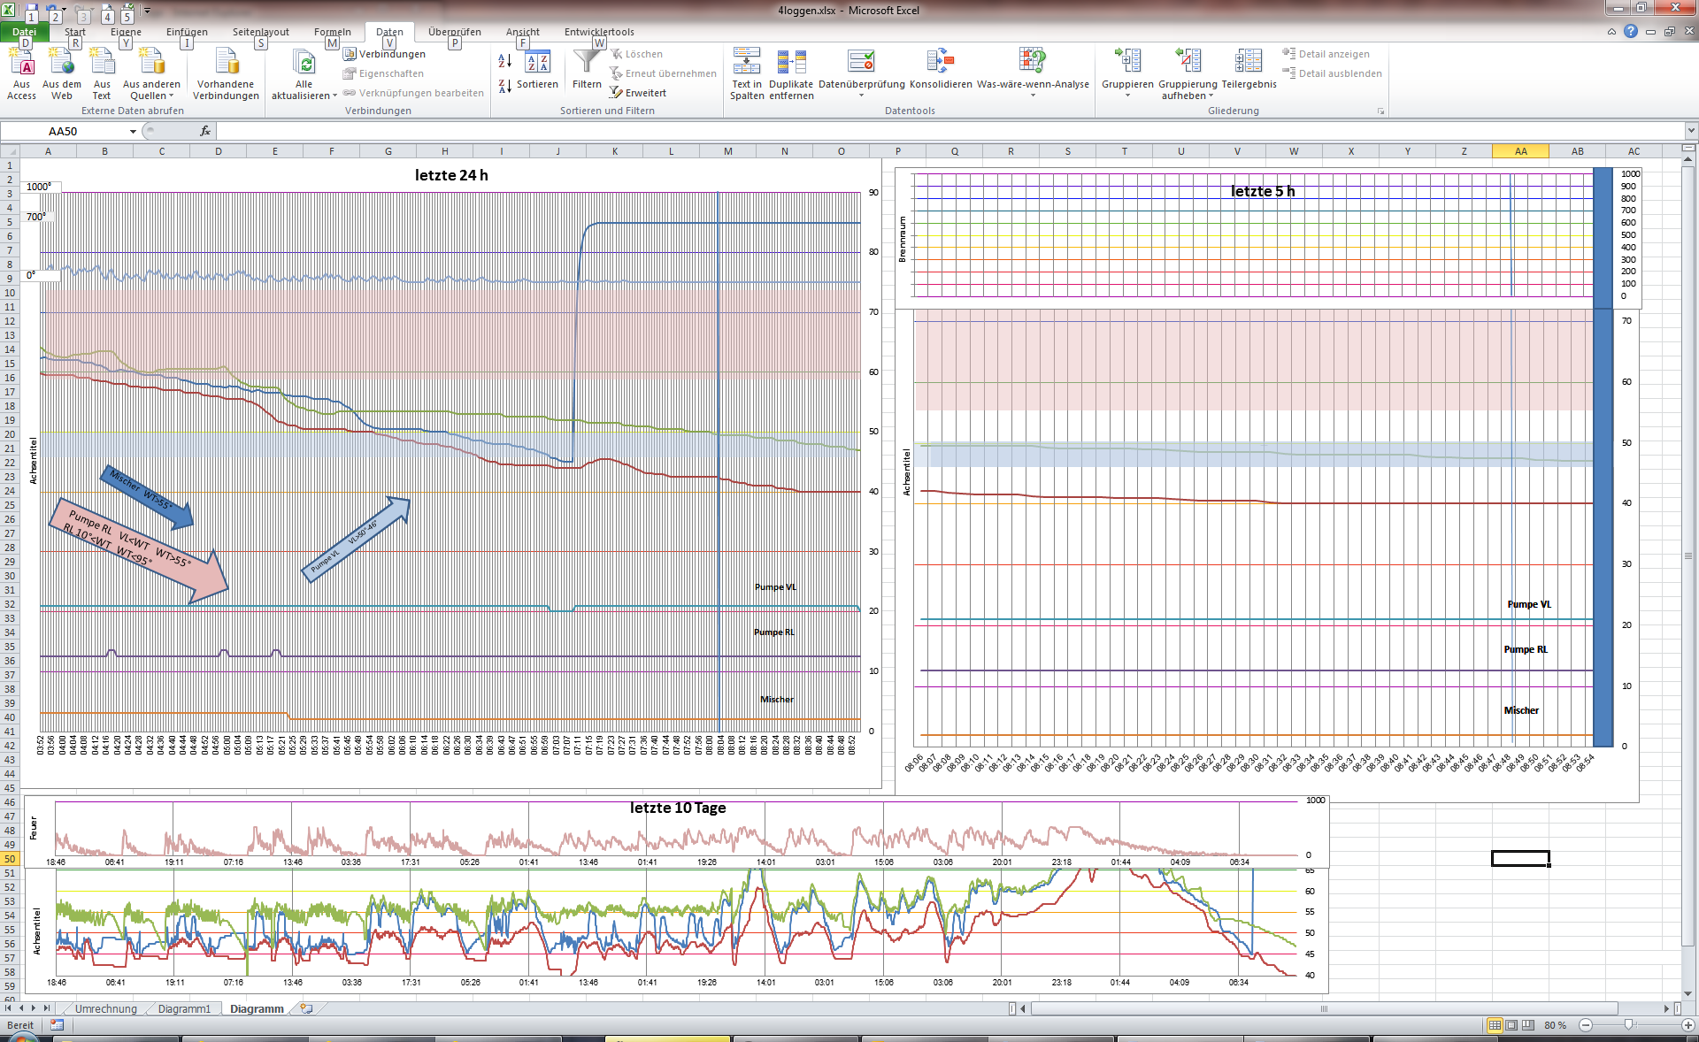Expand the Alle aktualisieren dropdown arrow

click(x=334, y=96)
